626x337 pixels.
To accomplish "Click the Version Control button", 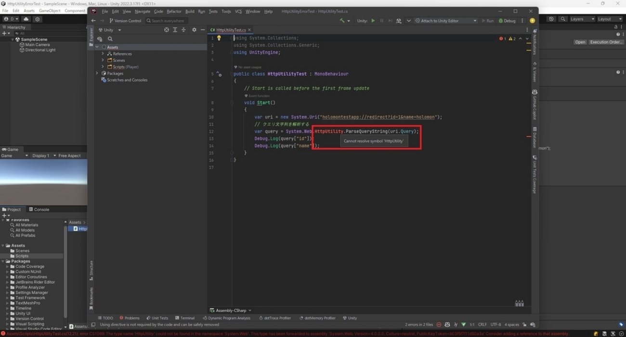I will click(125, 21).
